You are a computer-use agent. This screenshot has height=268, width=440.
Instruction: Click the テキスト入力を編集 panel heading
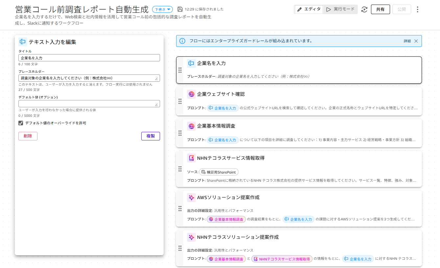pyautogui.click(x=53, y=42)
